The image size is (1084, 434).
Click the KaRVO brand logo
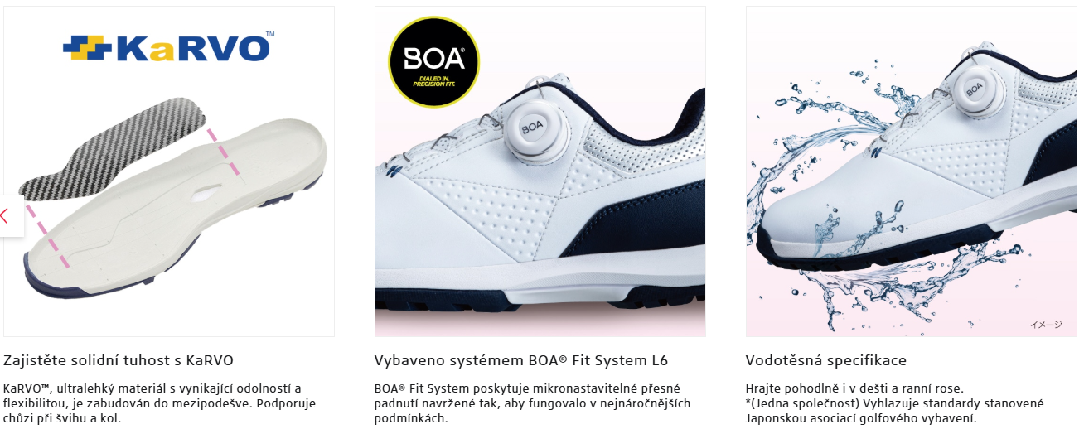pyautogui.click(x=168, y=48)
